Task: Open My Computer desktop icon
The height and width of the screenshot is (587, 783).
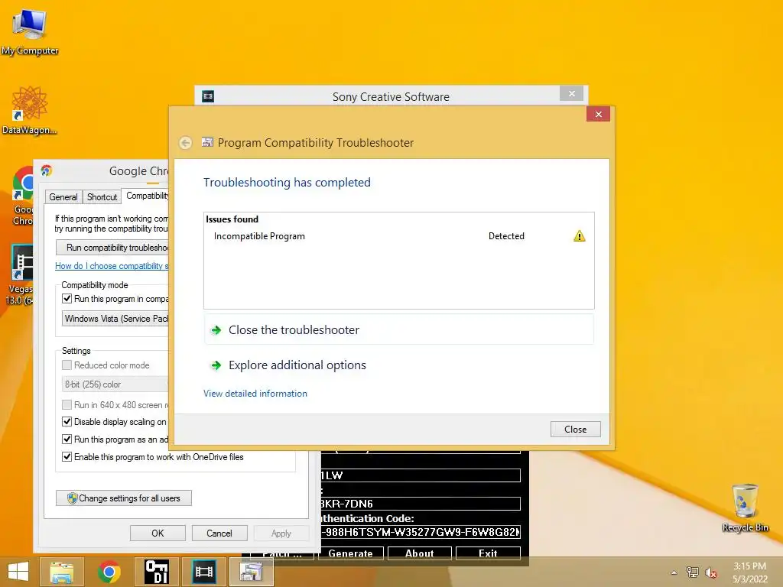Action: pyautogui.click(x=30, y=31)
